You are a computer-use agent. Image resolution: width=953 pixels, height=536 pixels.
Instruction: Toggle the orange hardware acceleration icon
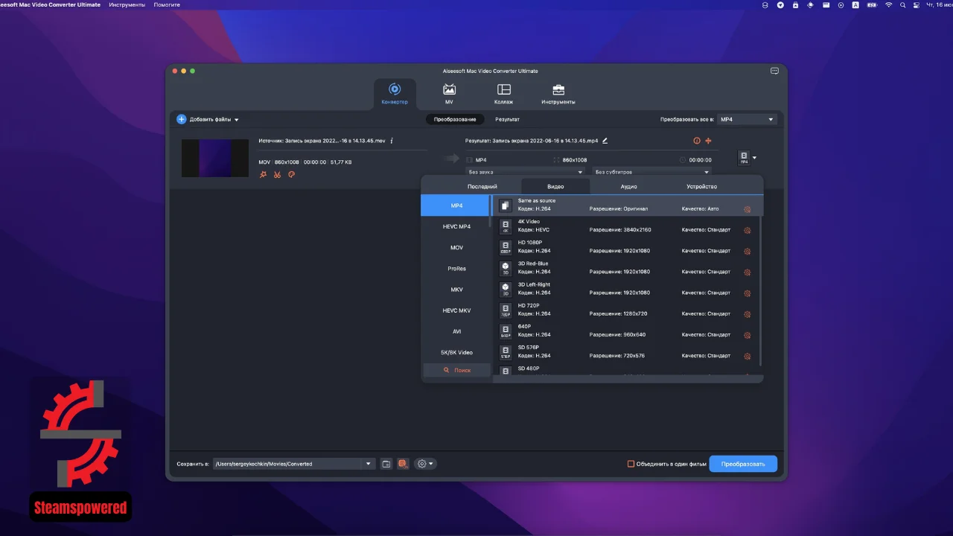(x=402, y=464)
